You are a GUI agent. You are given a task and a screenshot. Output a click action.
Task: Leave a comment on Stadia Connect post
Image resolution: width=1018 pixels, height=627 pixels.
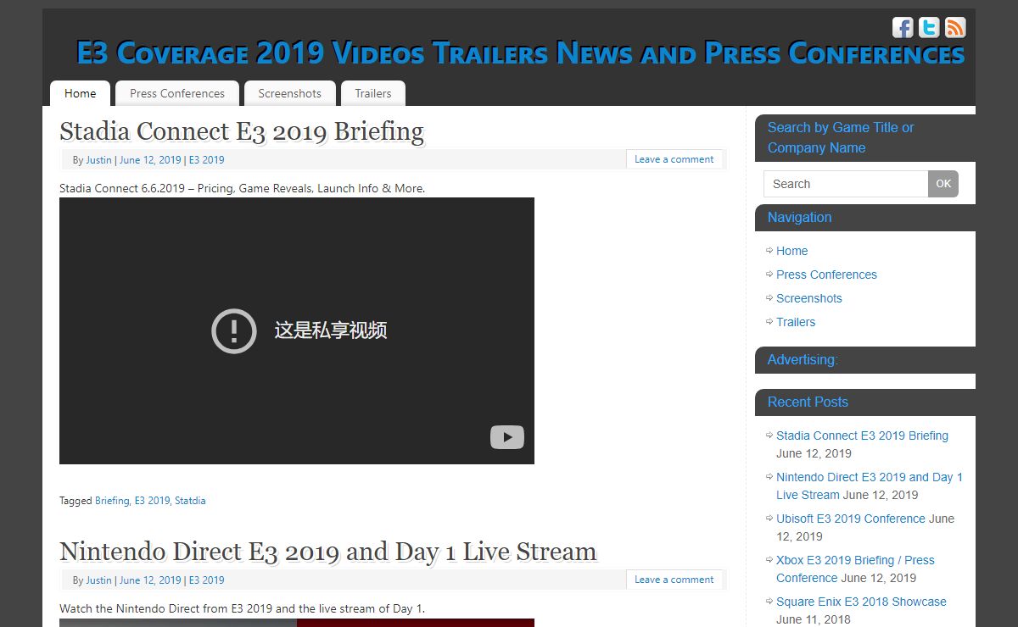click(x=674, y=159)
